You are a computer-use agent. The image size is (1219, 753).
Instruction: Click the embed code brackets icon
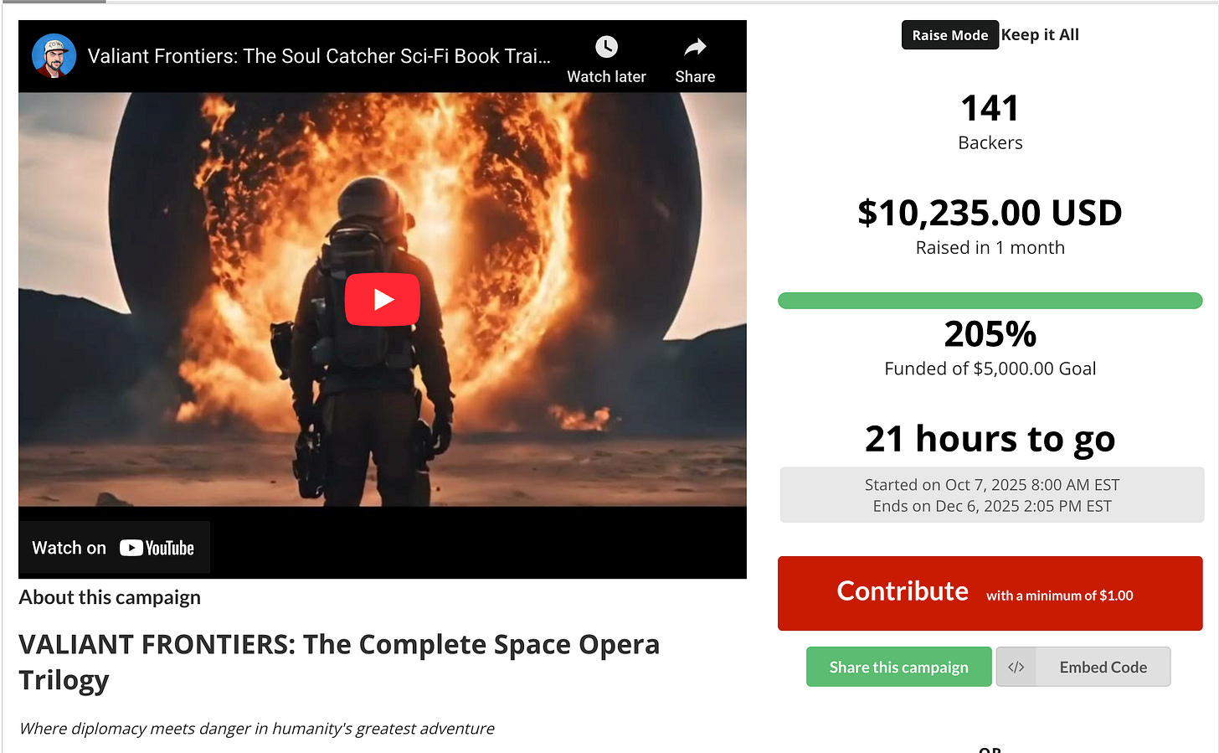pos(1016,668)
